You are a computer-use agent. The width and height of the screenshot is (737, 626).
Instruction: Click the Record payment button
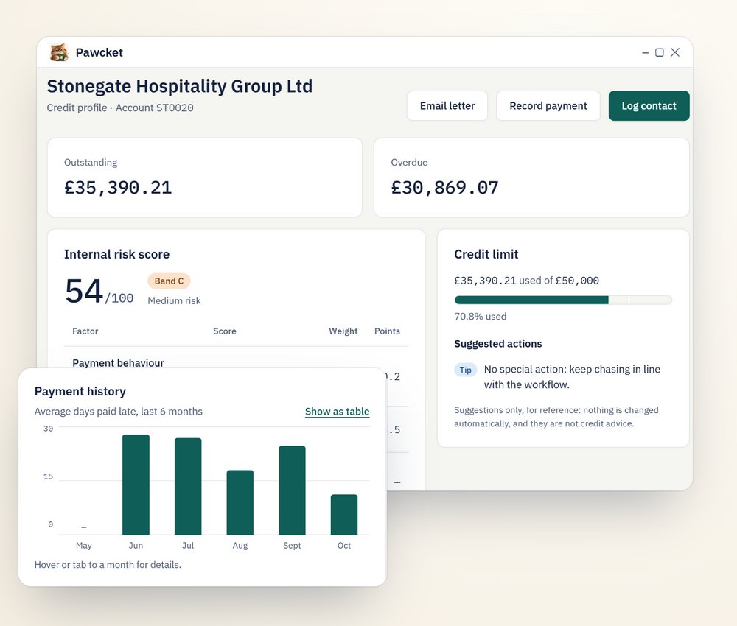[x=548, y=105]
